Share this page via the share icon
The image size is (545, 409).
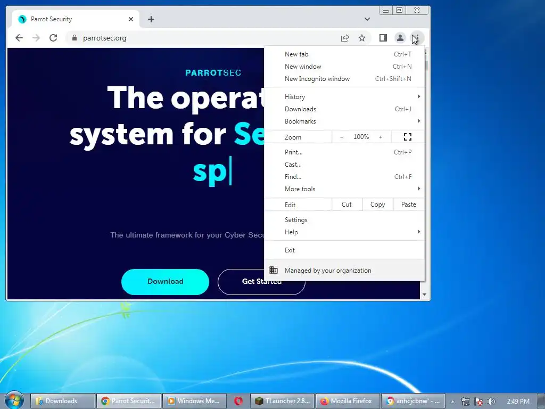coord(345,38)
